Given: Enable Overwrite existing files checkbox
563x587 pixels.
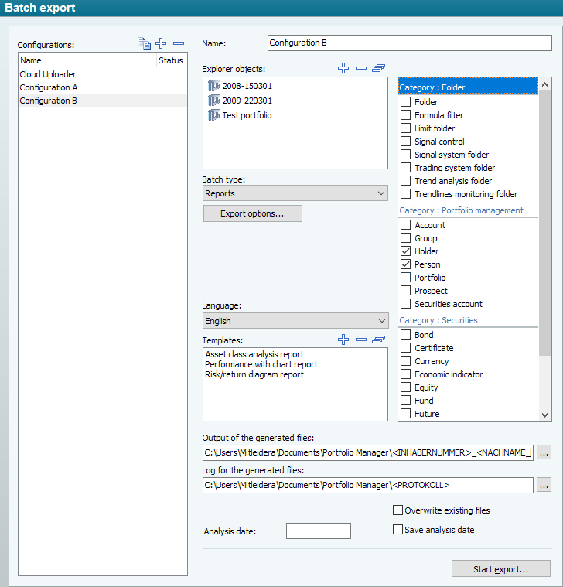Looking at the screenshot, I should pyautogui.click(x=398, y=510).
